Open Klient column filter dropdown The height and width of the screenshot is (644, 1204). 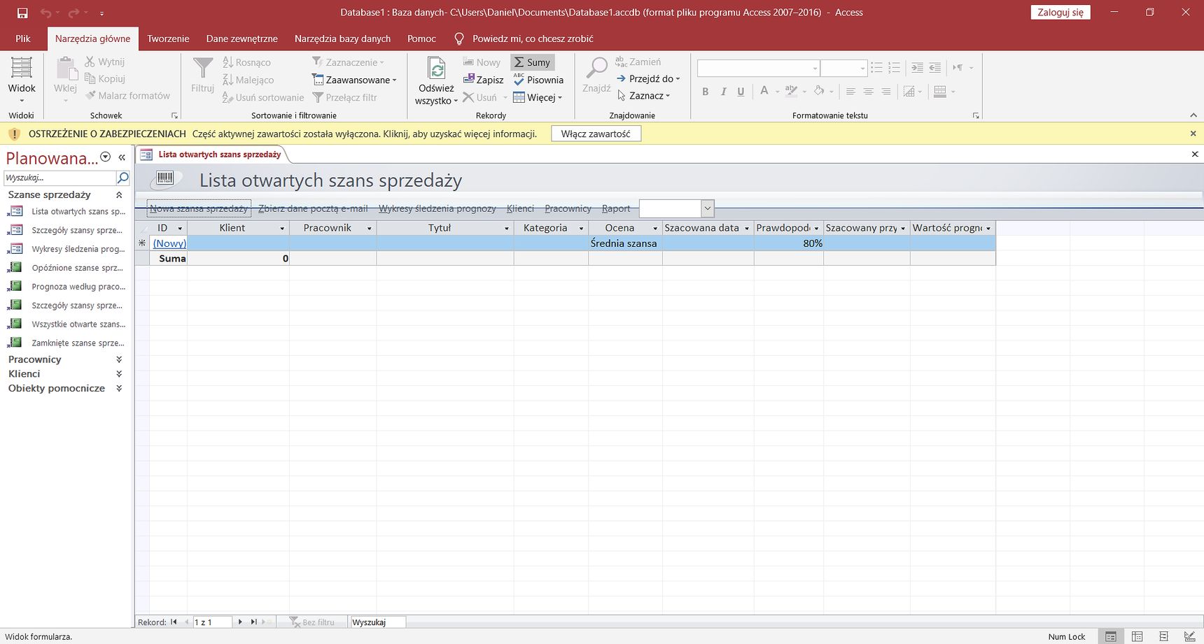tap(282, 229)
